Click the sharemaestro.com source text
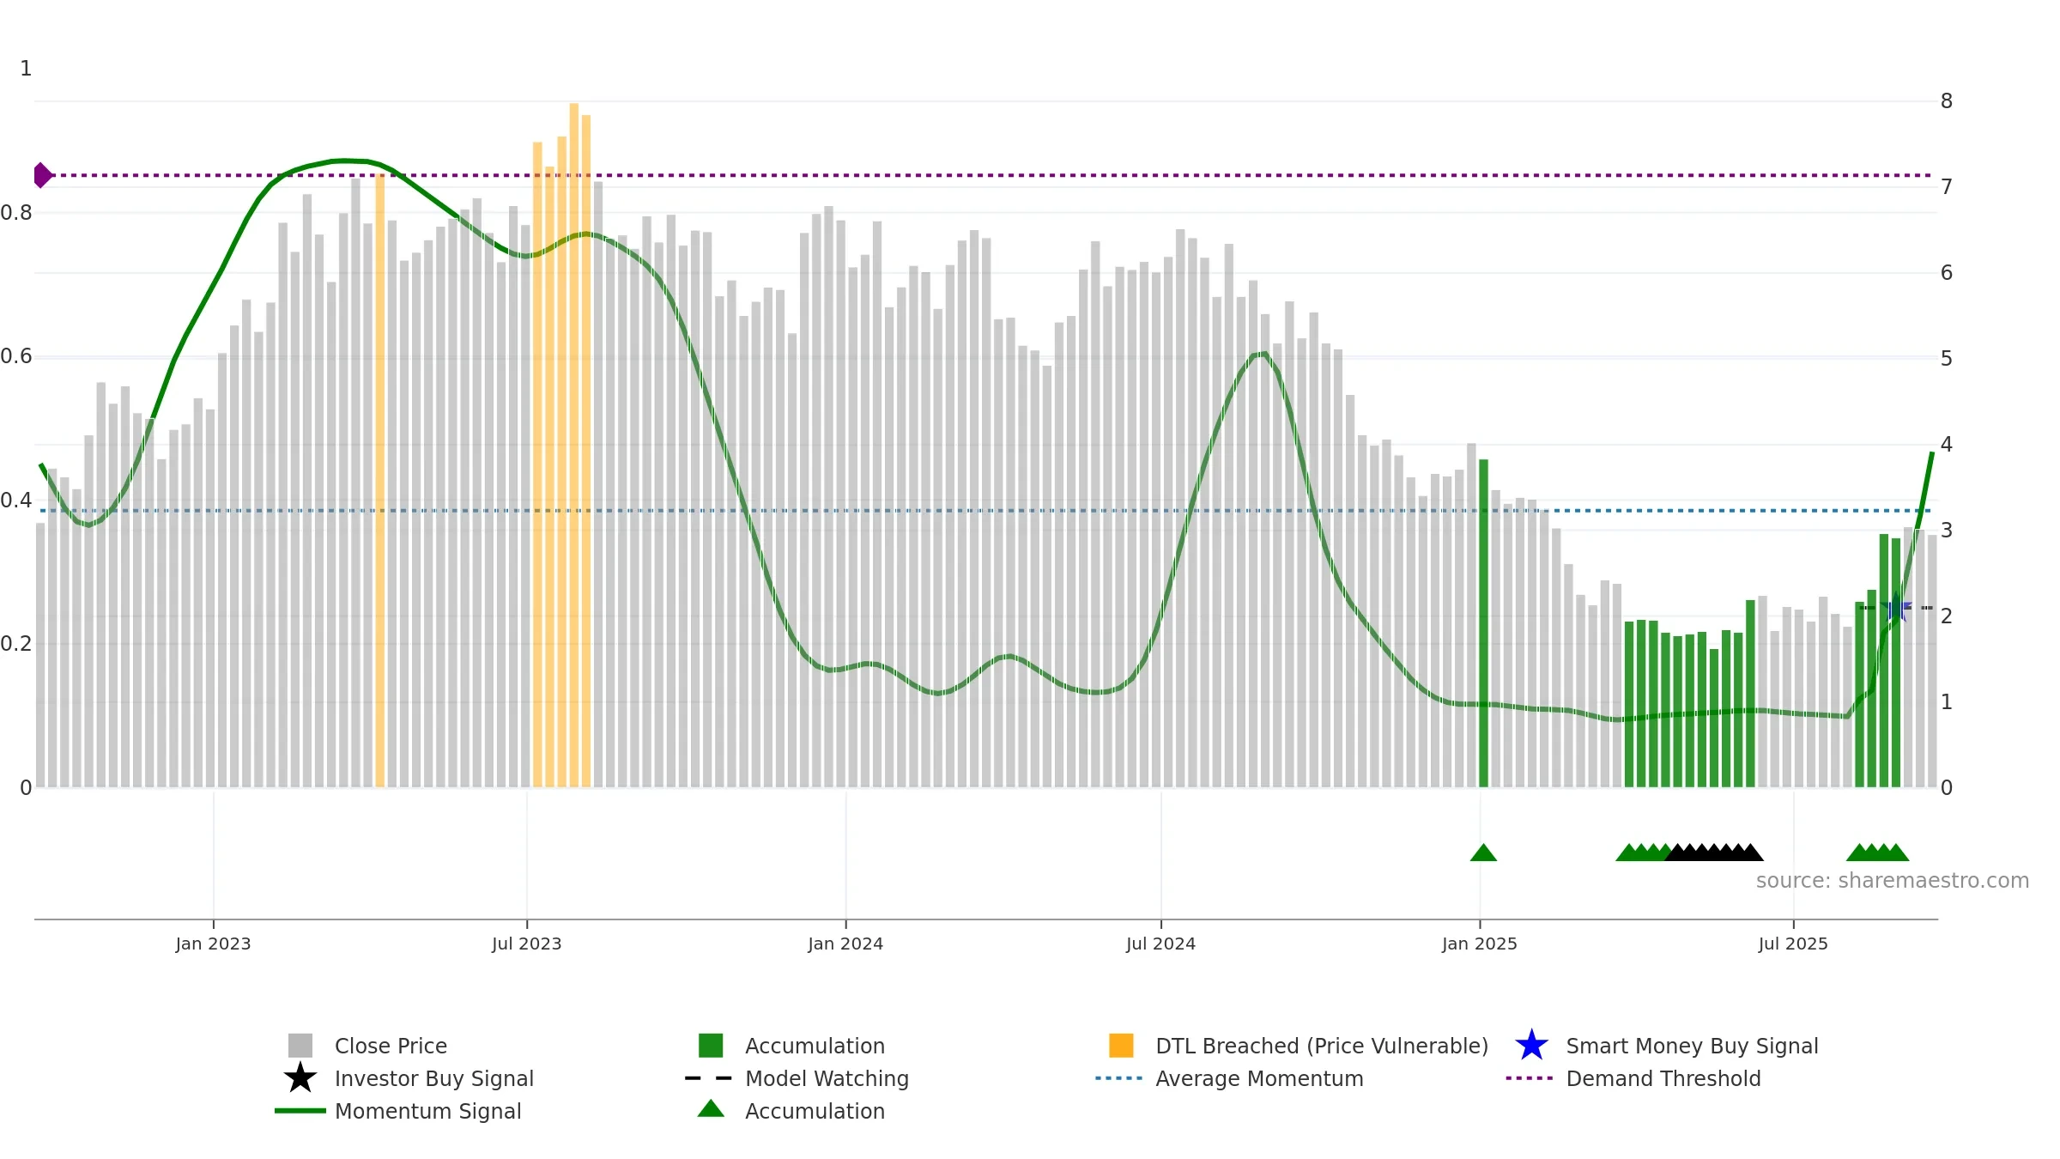The height and width of the screenshot is (1159, 2060). pos(1893,881)
